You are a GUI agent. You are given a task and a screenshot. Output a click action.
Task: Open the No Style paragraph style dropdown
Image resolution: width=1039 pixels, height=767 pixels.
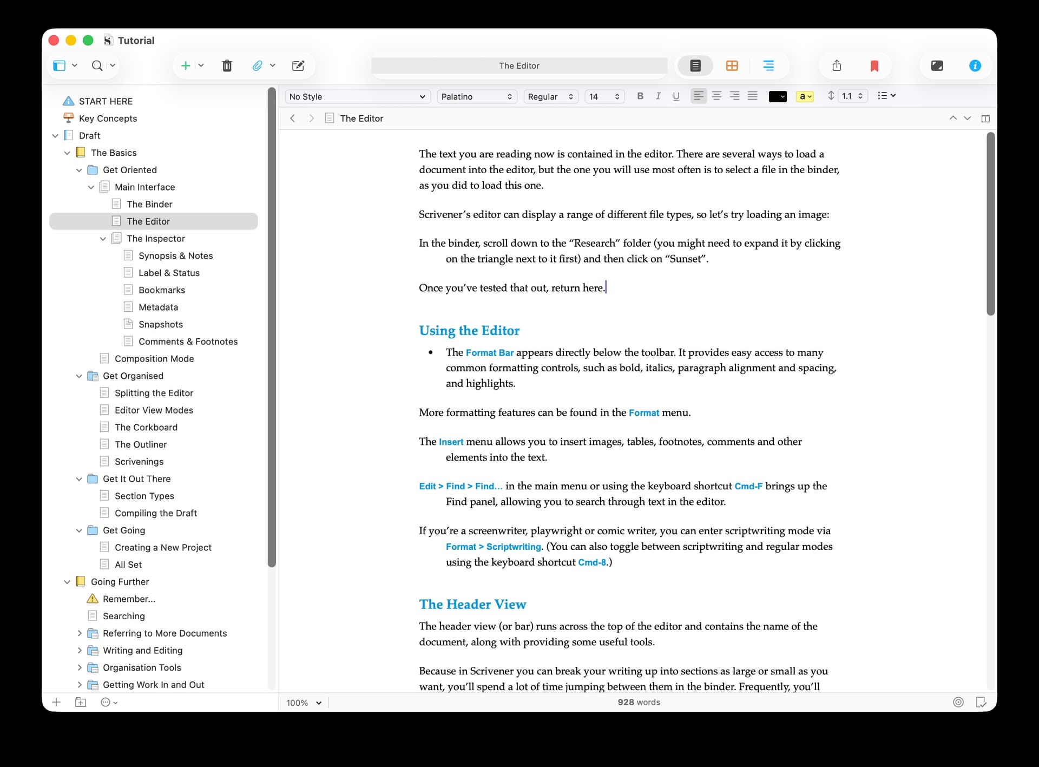coord(358,96)
